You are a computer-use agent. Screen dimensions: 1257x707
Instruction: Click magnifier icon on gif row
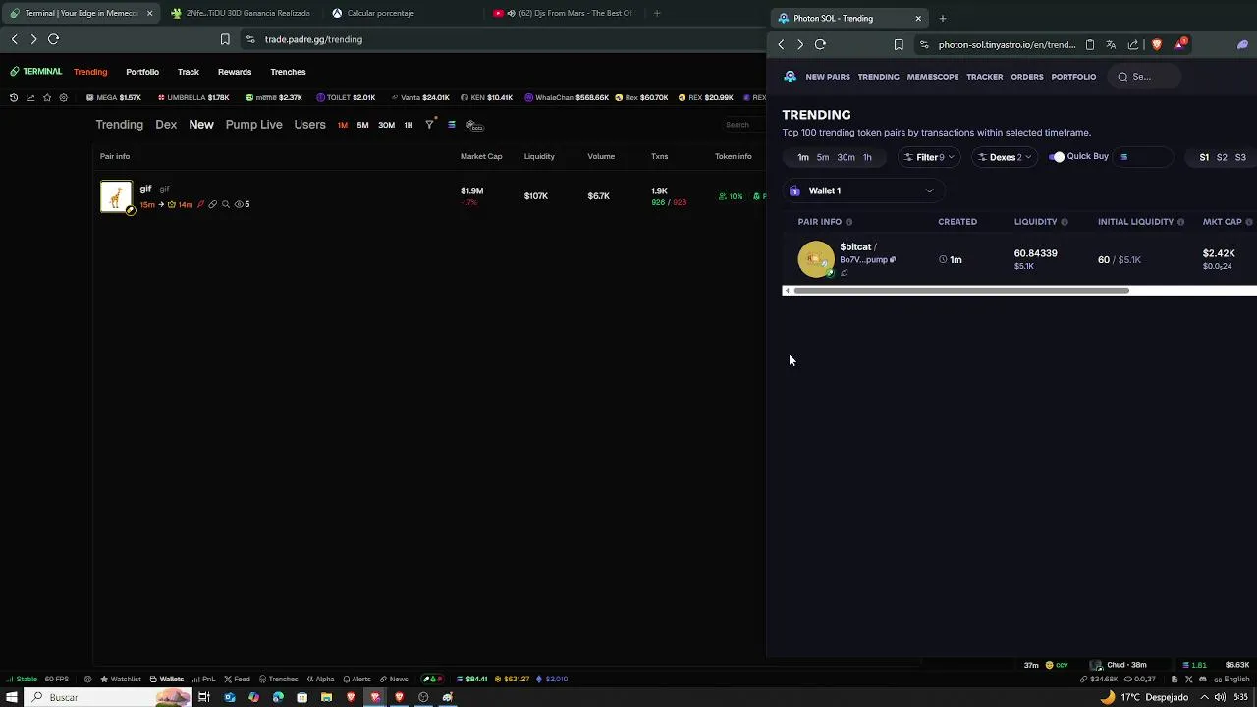(x=226, y=204)
